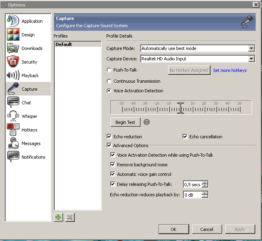Click the microphone icon in Capture header
This screenshot has height=241, width=262.
coord(247,22)
